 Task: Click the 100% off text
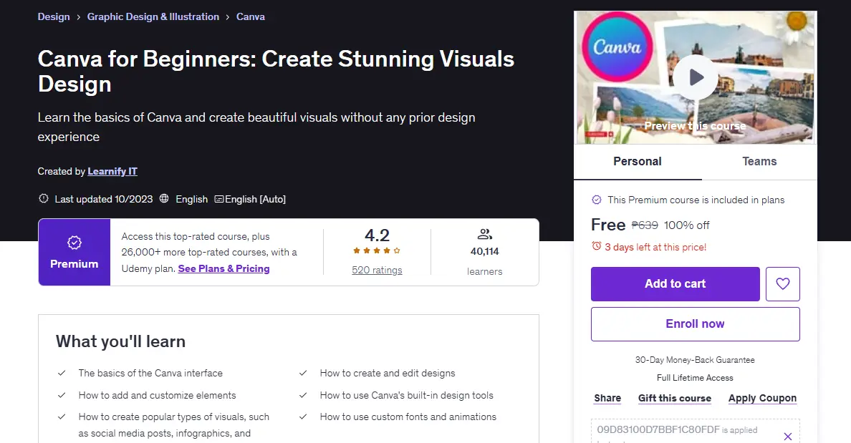click(x=686, y=225)
